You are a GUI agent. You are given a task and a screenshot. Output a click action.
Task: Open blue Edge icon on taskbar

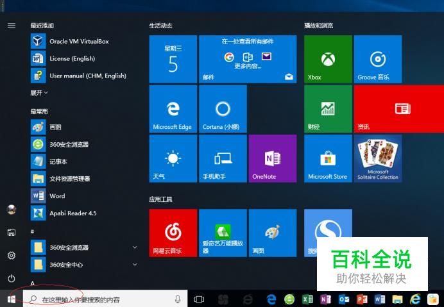(271, 299)
